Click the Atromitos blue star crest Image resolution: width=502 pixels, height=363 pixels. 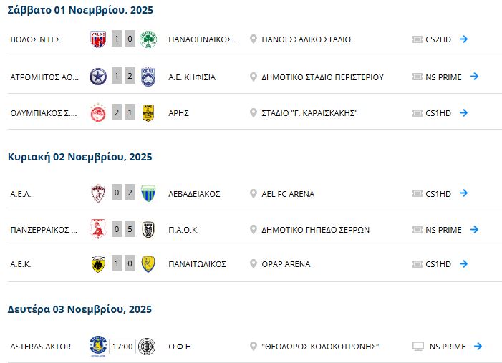click(97, 77)
